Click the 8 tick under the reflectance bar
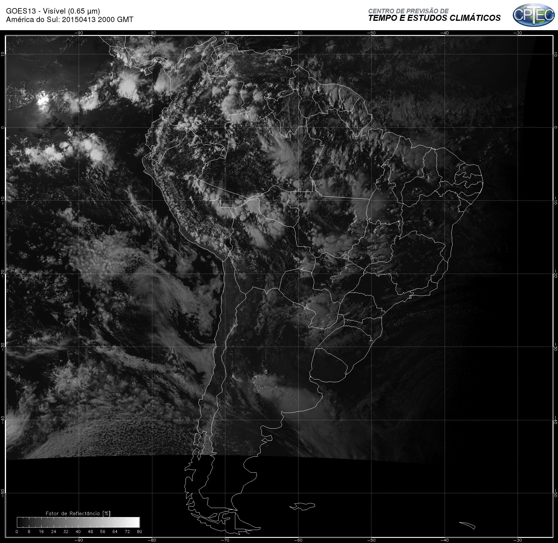558x543 pixels. pyautogui.click(x=29, y=532)
